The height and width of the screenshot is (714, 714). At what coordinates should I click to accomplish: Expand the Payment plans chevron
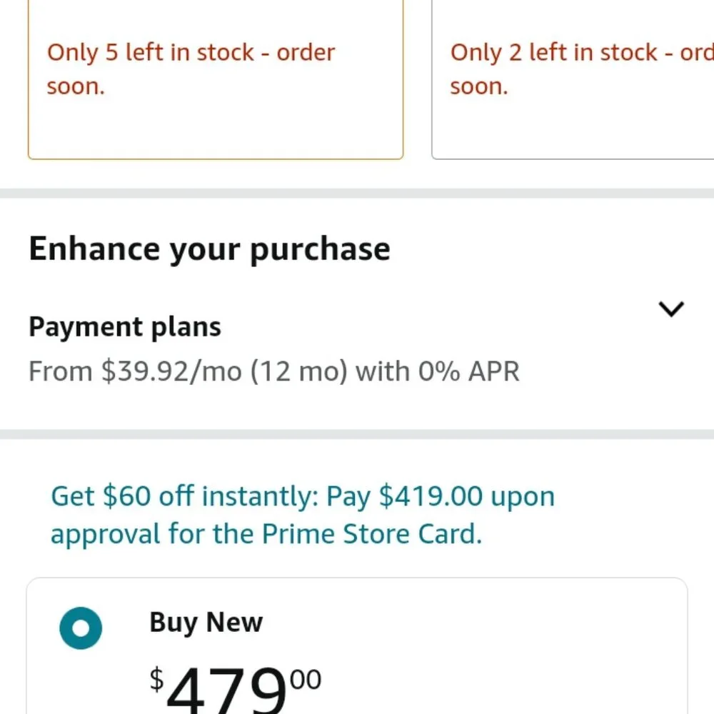pos(671,308)
